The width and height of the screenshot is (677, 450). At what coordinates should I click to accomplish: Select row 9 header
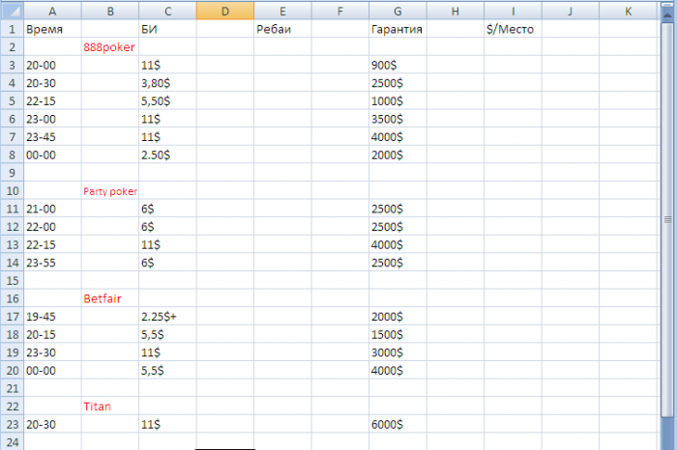12,173
